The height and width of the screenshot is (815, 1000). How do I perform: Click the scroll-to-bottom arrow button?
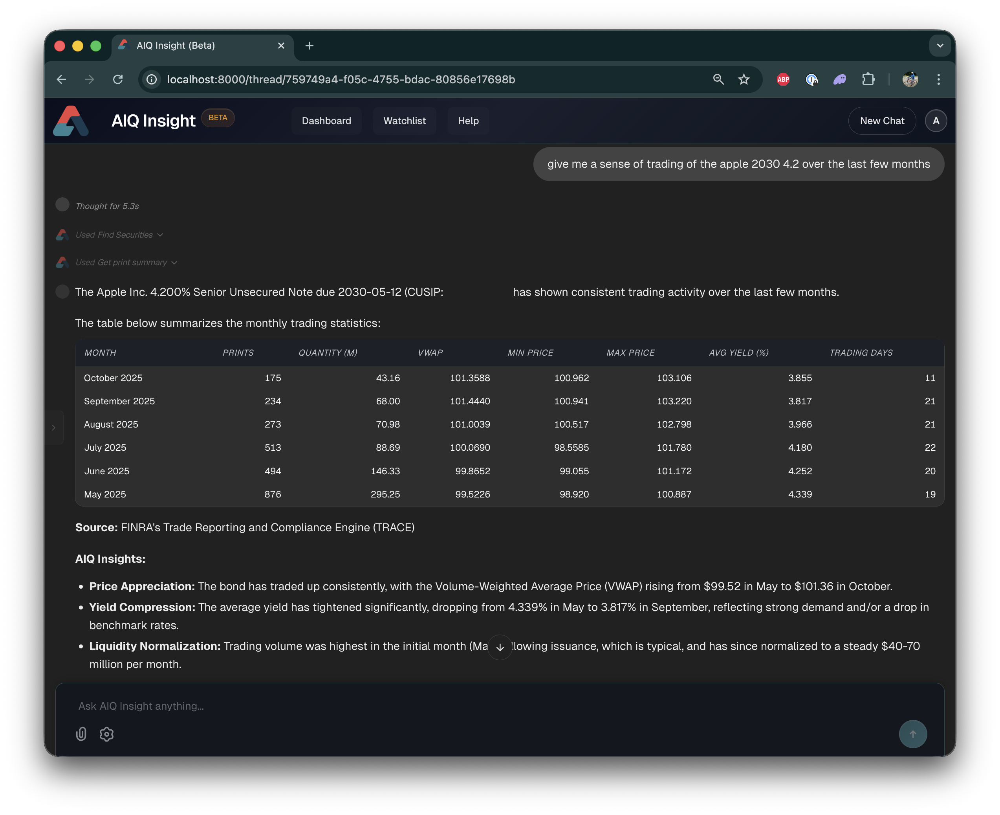click(500, 647)
